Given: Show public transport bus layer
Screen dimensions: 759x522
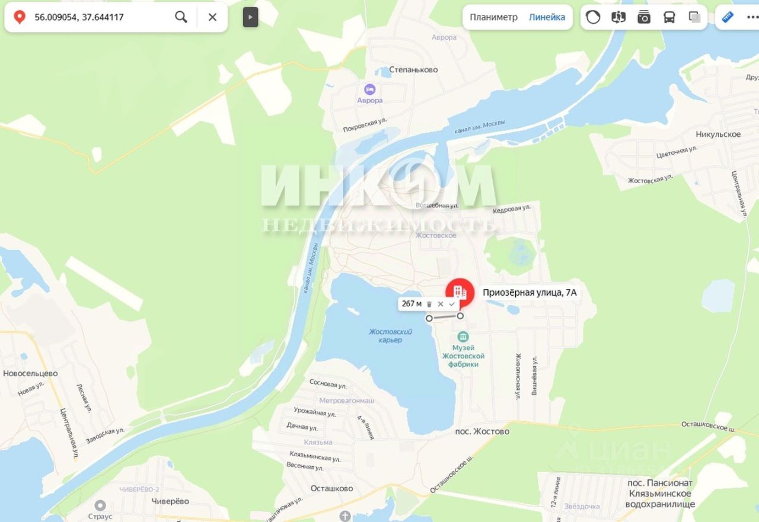Looking at the screenshot, I should (669, 17).
